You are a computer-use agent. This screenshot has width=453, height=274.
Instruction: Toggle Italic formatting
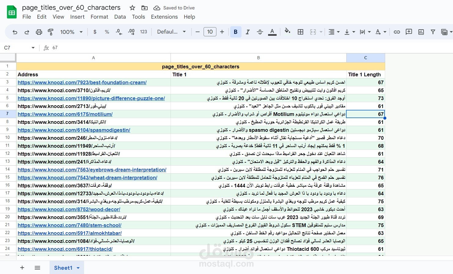click(x=248, y=32)
